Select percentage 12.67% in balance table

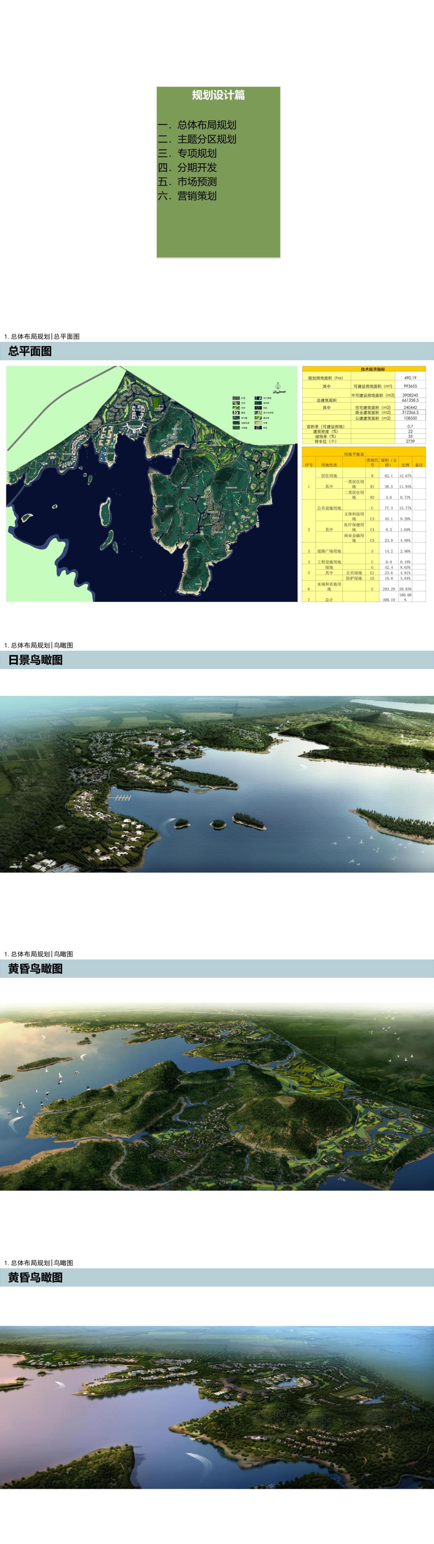405,476
